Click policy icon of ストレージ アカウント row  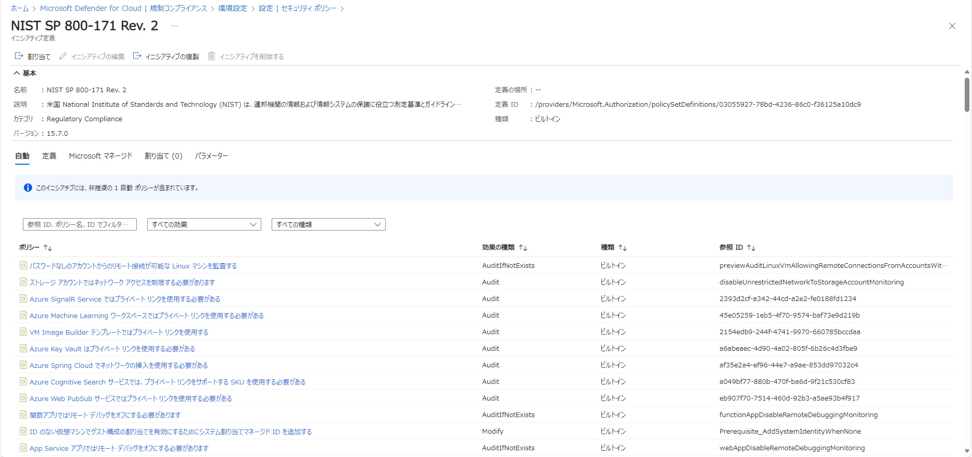click(x=23, y=282)
